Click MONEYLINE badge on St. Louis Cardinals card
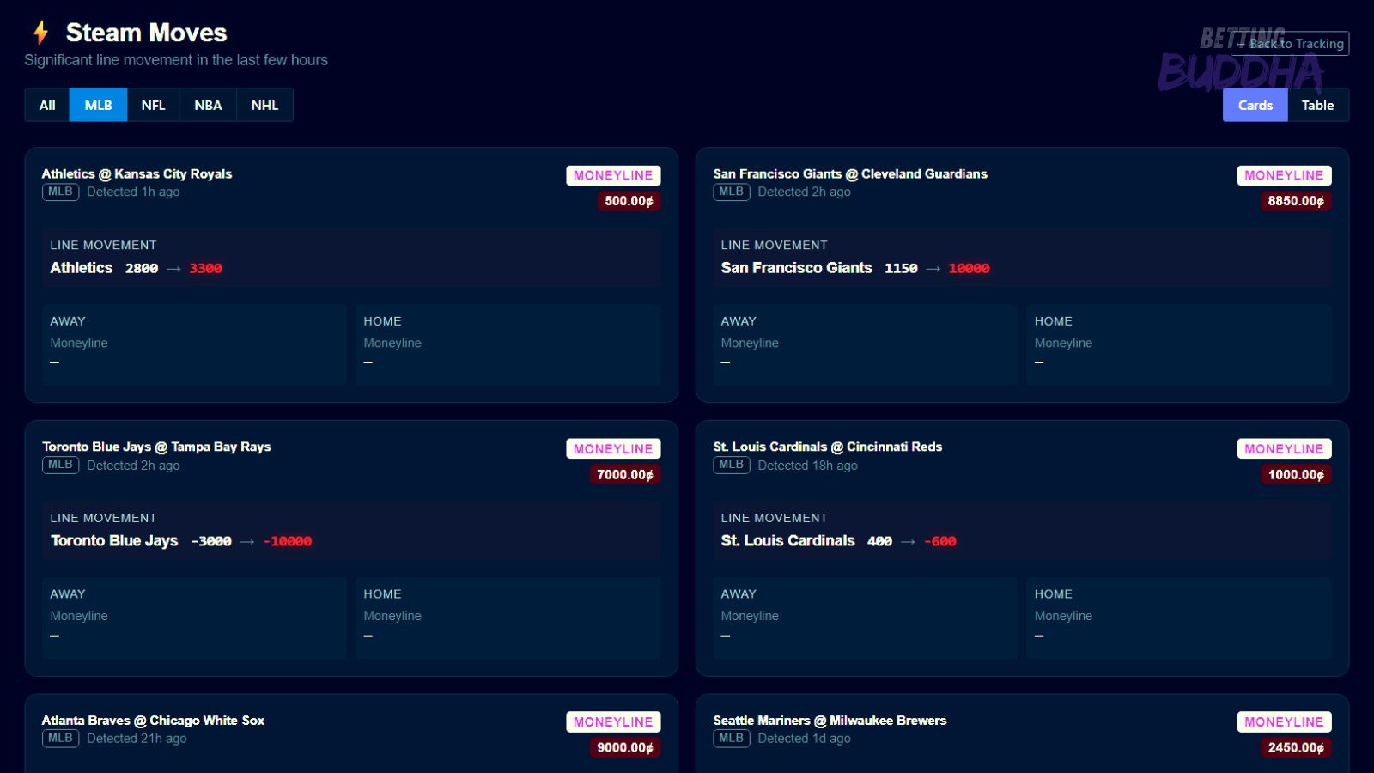This screenshot has height=773, width=1374. [x=1284, y=448]
